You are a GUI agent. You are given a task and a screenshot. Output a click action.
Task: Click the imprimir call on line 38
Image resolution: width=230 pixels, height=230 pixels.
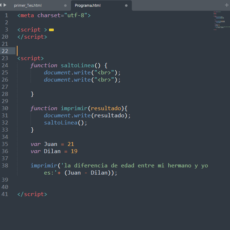coord(44,166)
